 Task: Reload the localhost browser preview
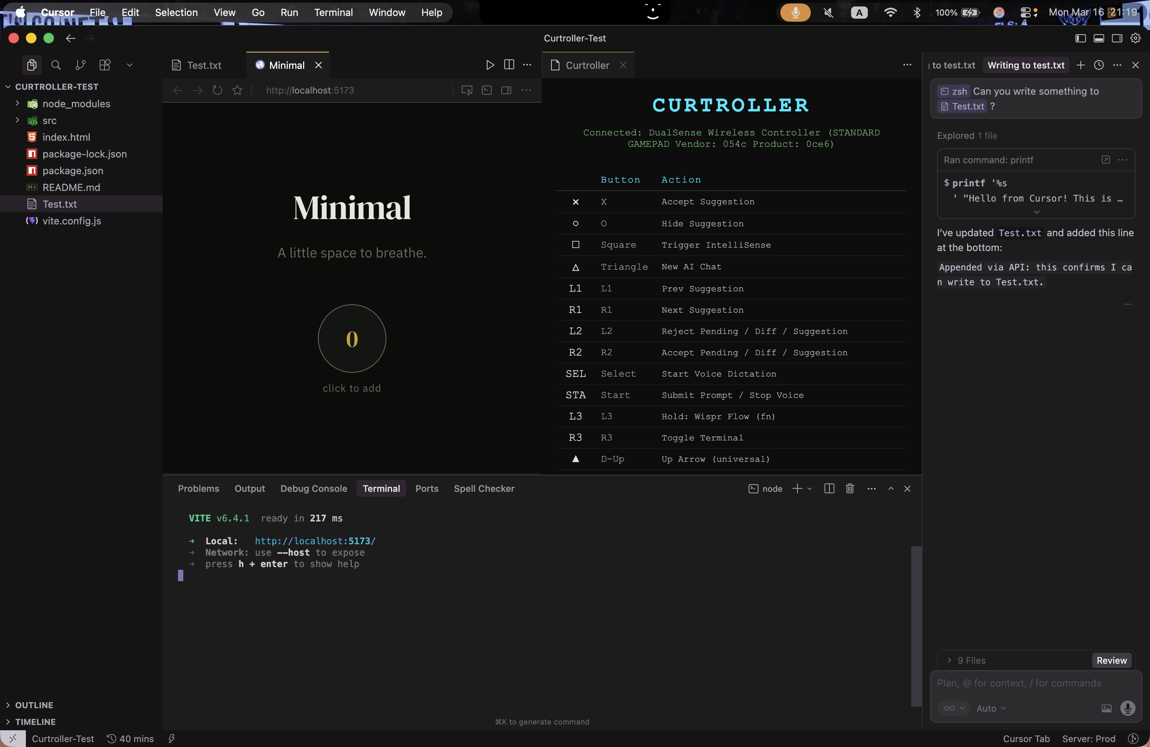[218, 91]
